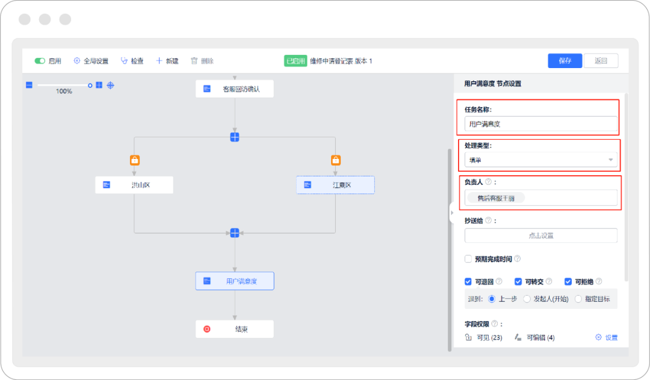Open 全局设置 in the toolbar
This screenshot has height=380, width=650.
pyautogui.click(x=91, y=61)
